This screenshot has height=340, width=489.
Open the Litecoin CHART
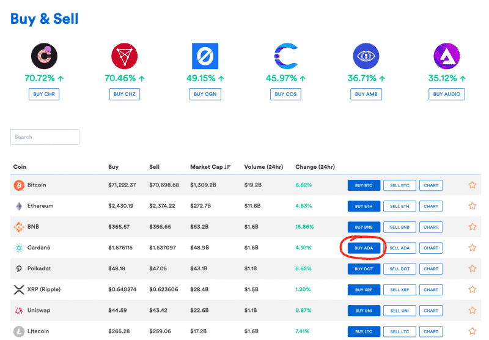pyautogui.click(x=431, y=331)
